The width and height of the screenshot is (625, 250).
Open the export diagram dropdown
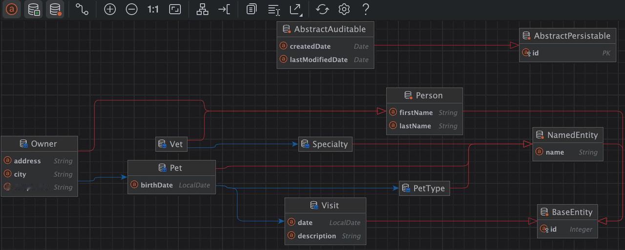point(295,9)
